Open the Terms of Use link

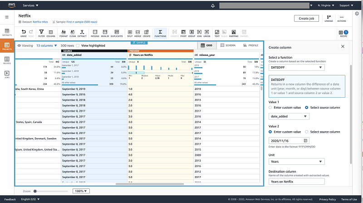click(349, 199)
